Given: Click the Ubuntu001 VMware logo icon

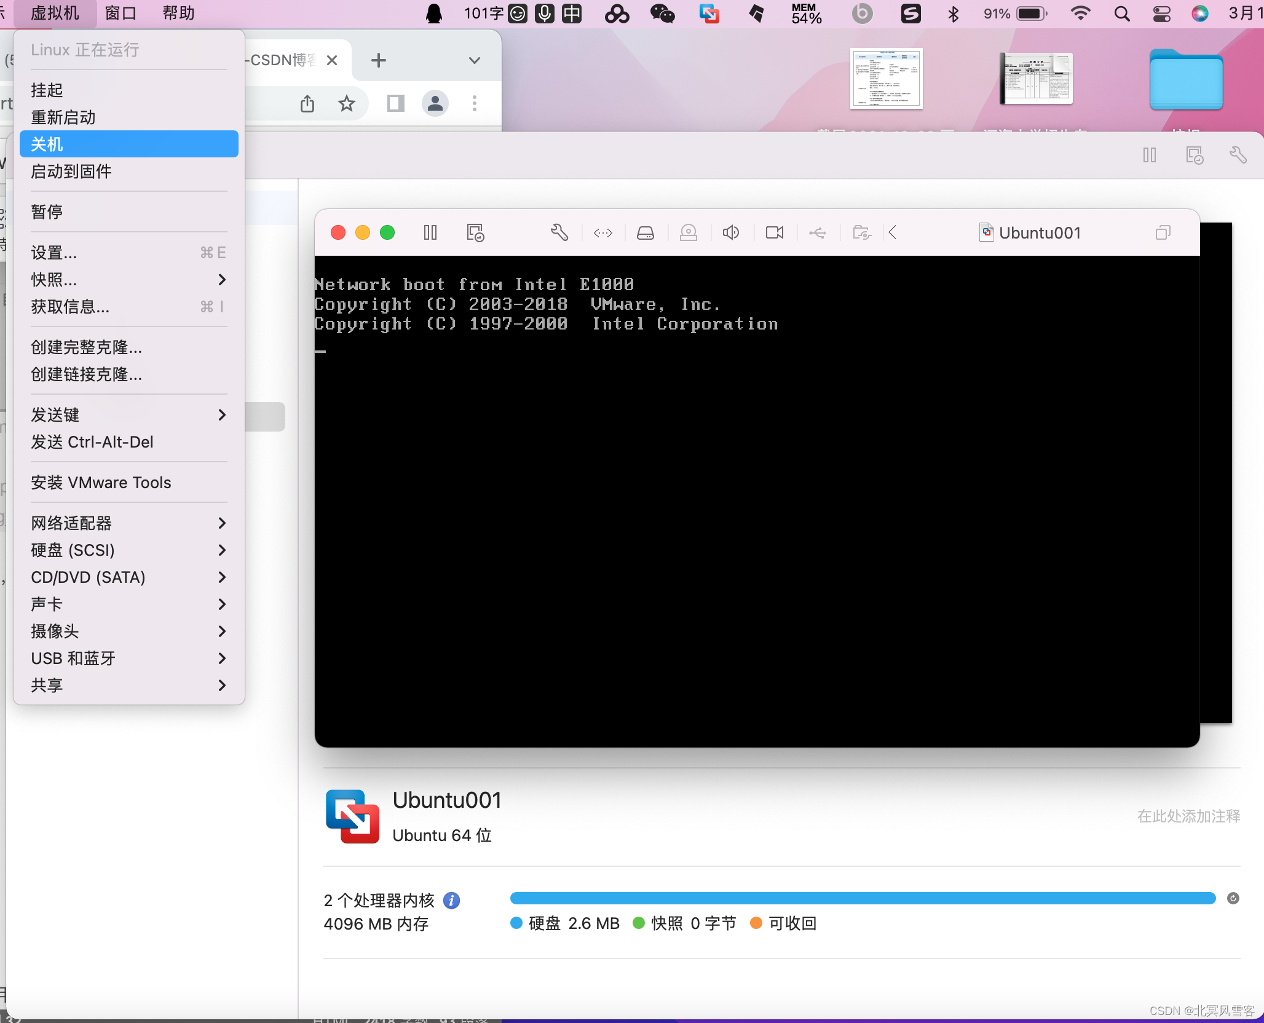Looking at the screenshot, I should click(352, 816).
